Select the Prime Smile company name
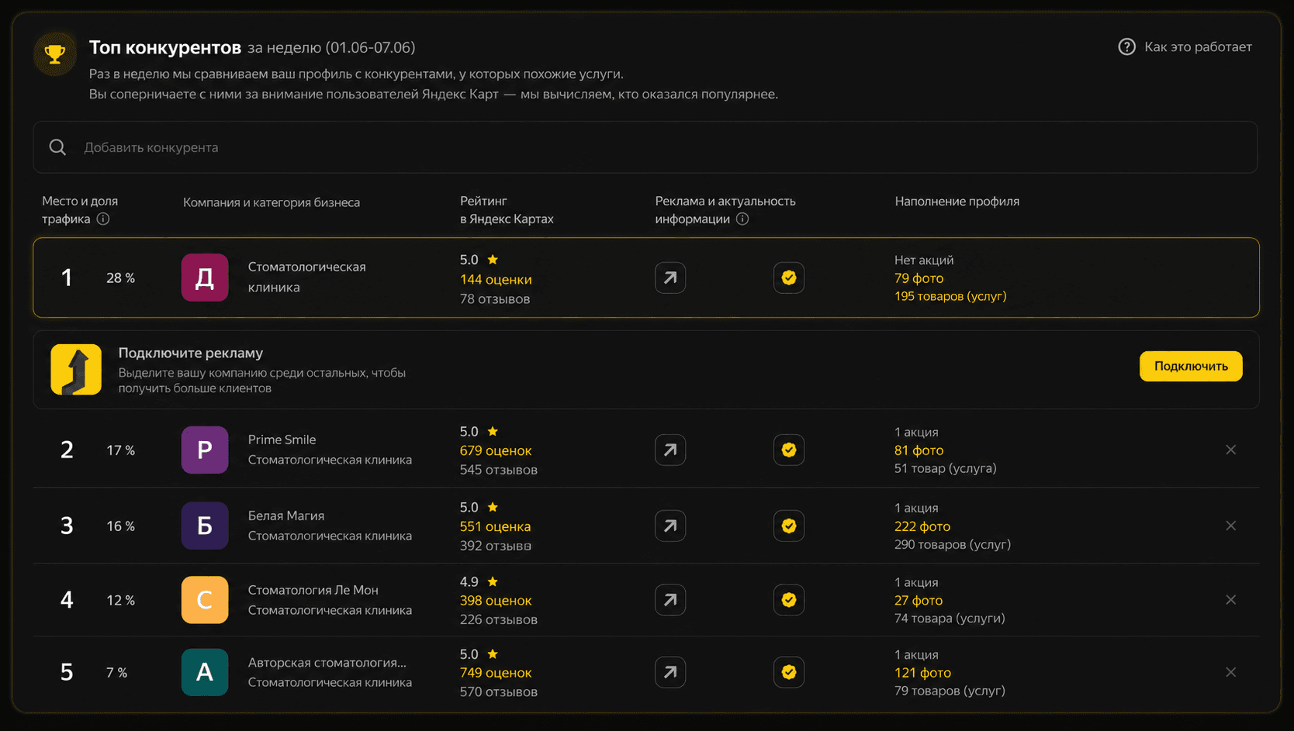Screen dimensions: 1294x731 [282, 440]
